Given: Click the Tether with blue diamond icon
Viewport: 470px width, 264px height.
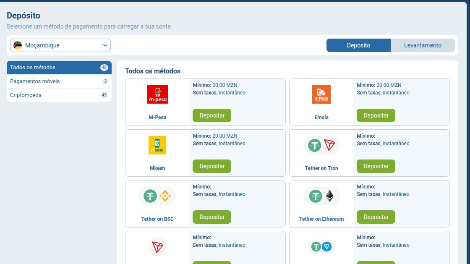Looking at the screenshot, I should point(321,247).
